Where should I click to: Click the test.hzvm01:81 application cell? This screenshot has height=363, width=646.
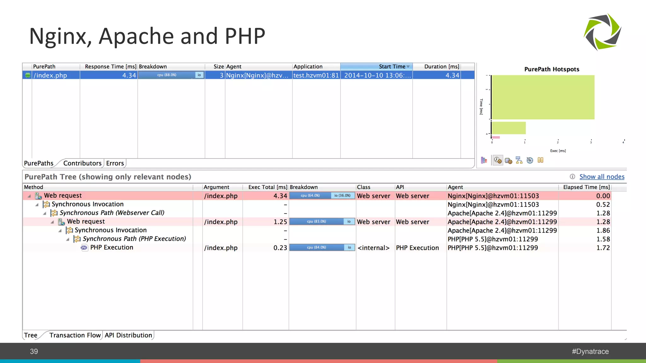(x=316, y=75)
